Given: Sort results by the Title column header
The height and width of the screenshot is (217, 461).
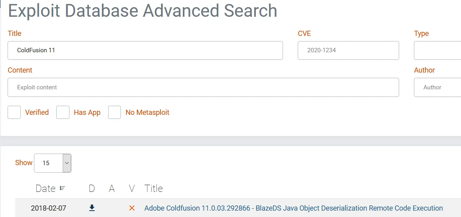Looking at the screenshot, I should pos(154,188).
